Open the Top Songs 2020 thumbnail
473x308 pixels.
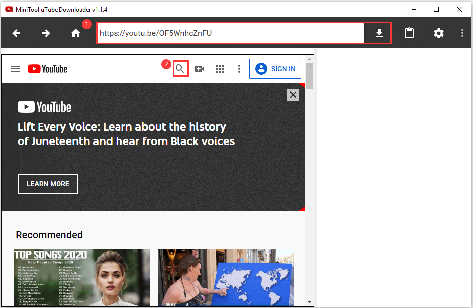coord(82,276)
